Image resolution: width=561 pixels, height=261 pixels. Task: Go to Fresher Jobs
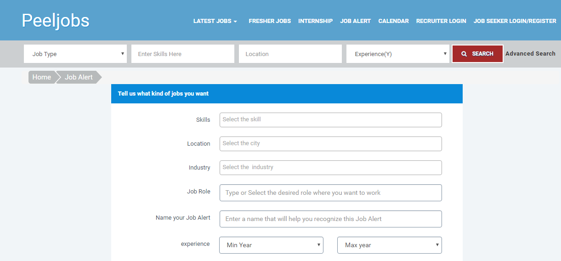pos(270,21)
